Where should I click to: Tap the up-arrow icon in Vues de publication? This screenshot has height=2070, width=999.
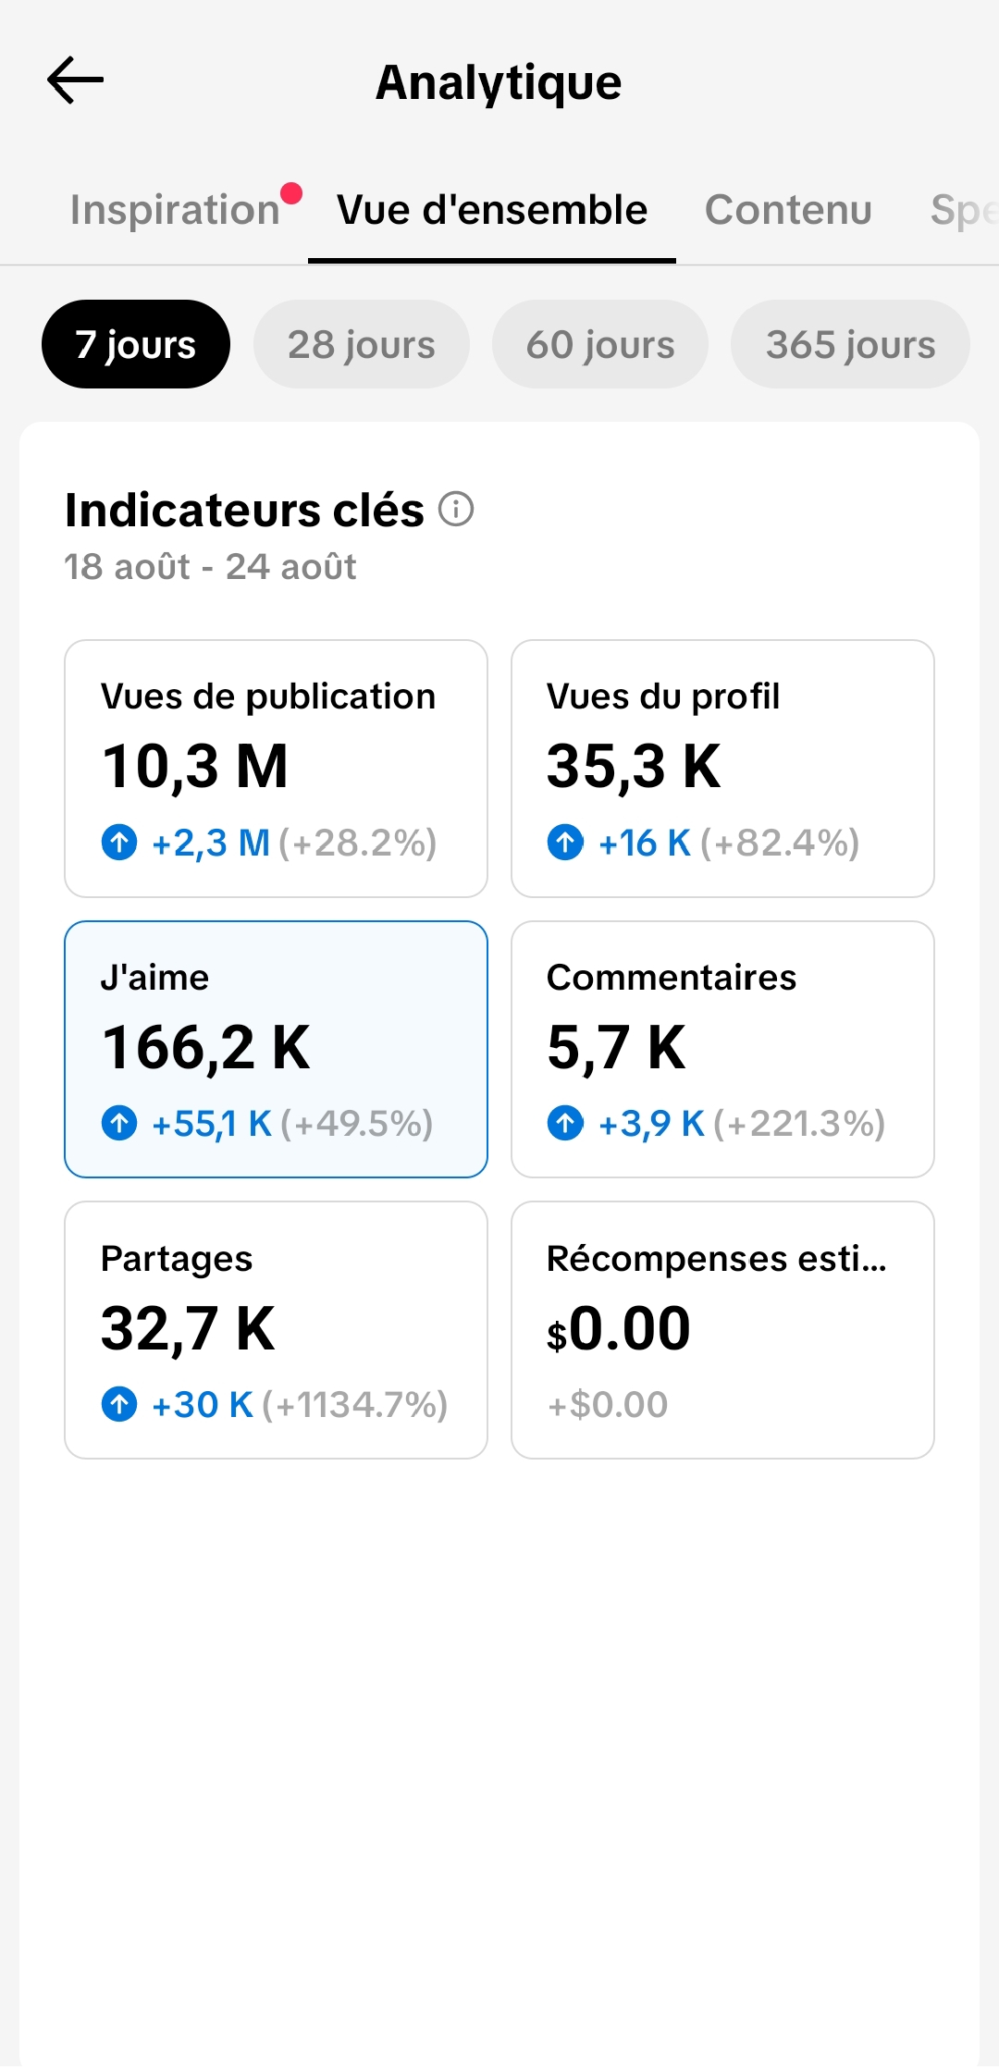click(119, 843)
